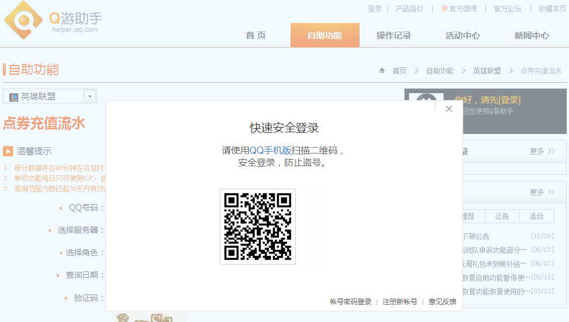Switch to the 活动 tab

click(x=537, y=216)
